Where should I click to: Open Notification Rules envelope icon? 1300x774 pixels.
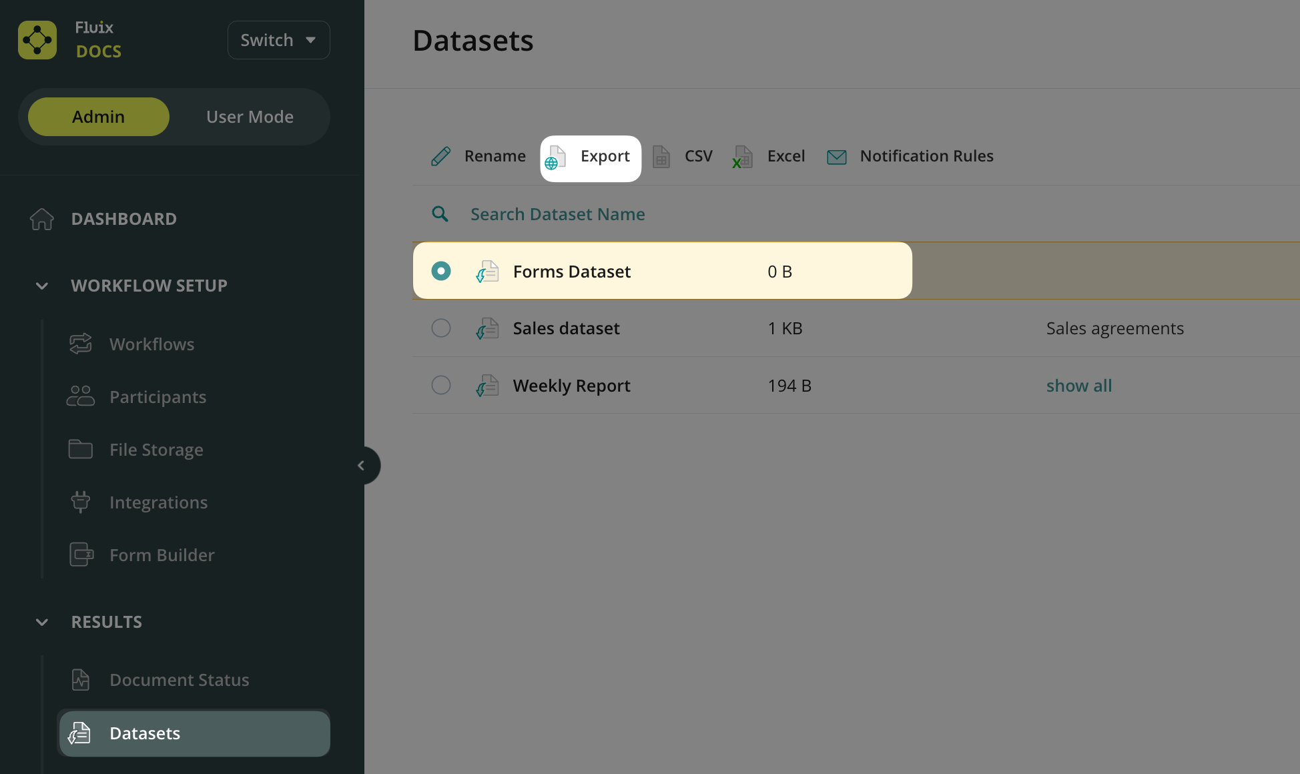836,157
